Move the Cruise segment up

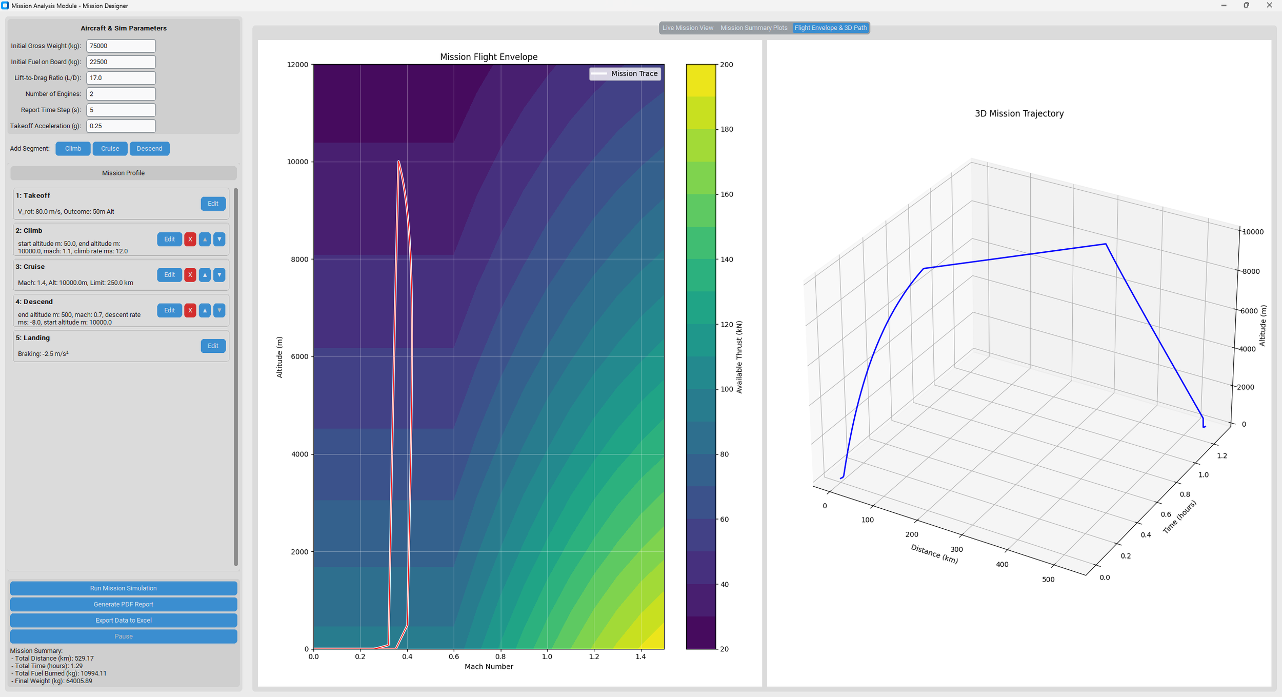click(205, 275)
